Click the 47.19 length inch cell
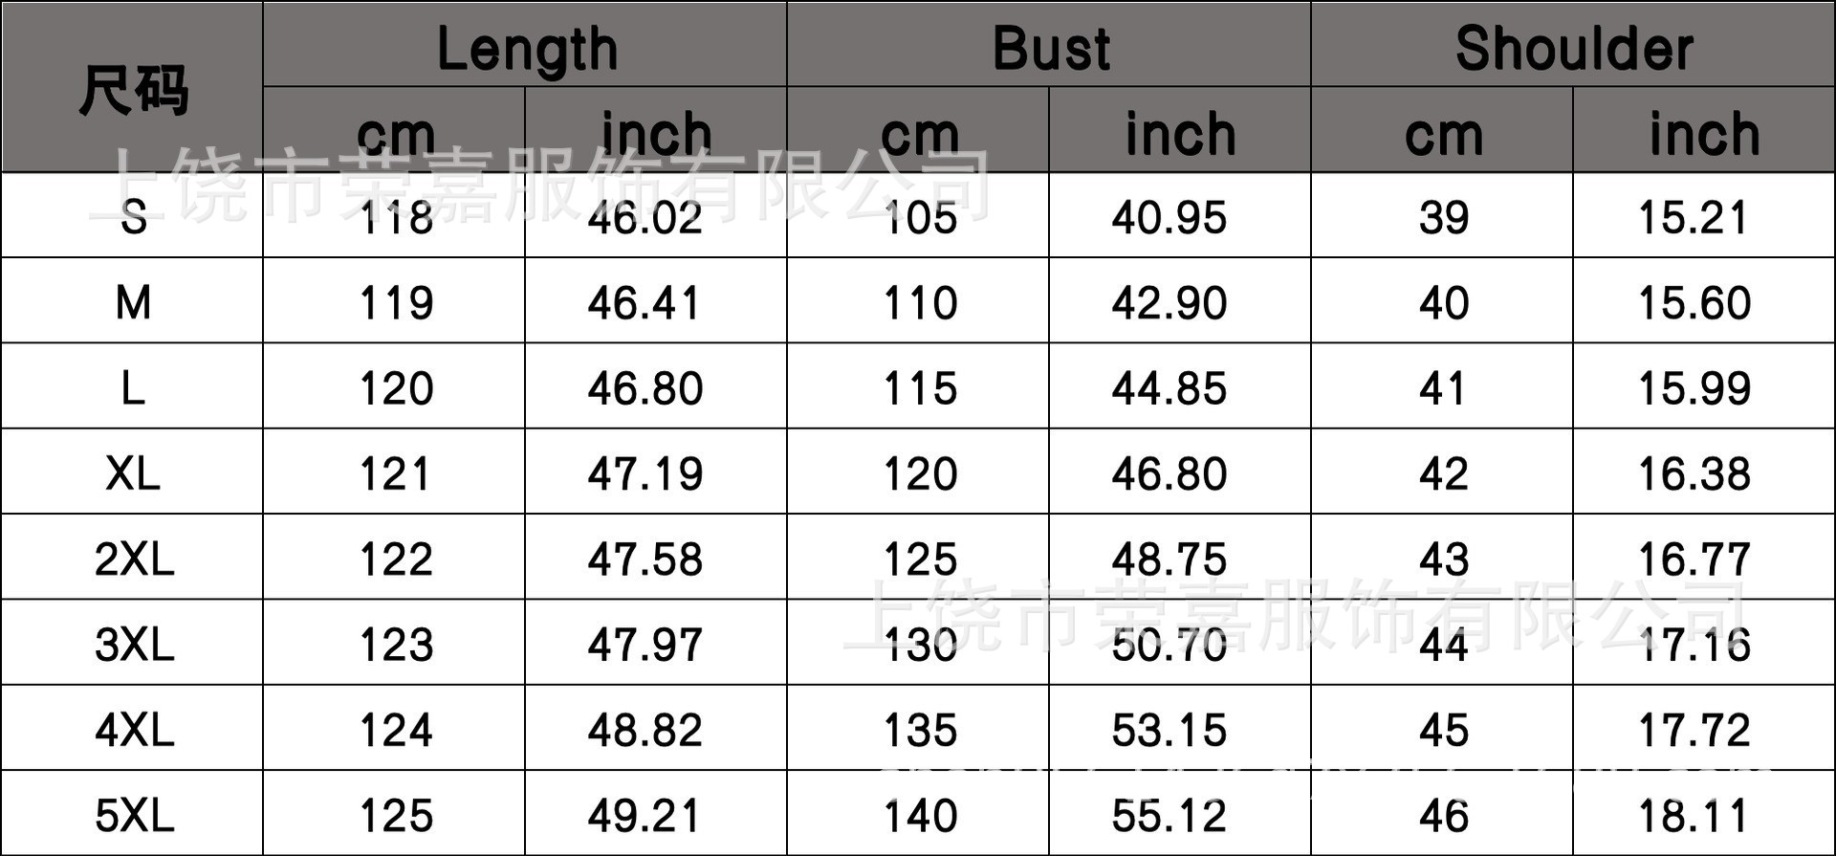Viewport: 1836px width, 856px height. pos(645,473)
